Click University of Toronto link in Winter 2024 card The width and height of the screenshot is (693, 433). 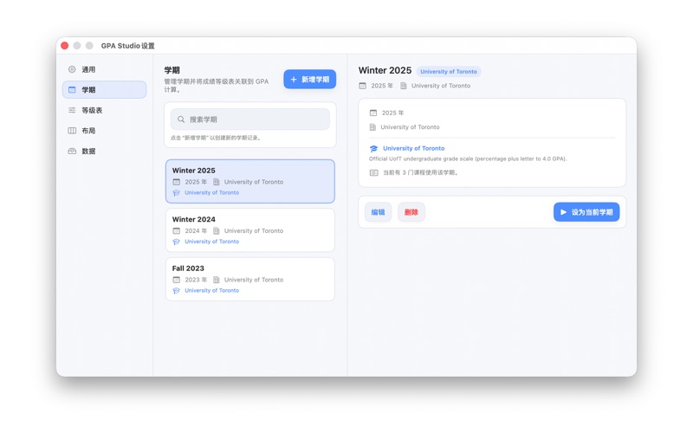click(x=211, y=242)
